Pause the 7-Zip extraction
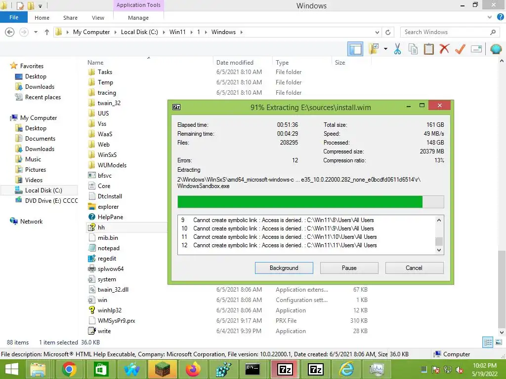 click(349, 268)
